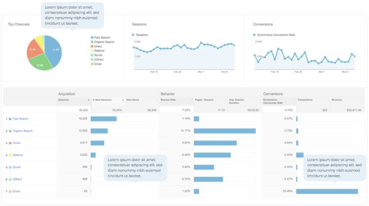Click the 20.48% conversion rate value

tap(287, 191)
